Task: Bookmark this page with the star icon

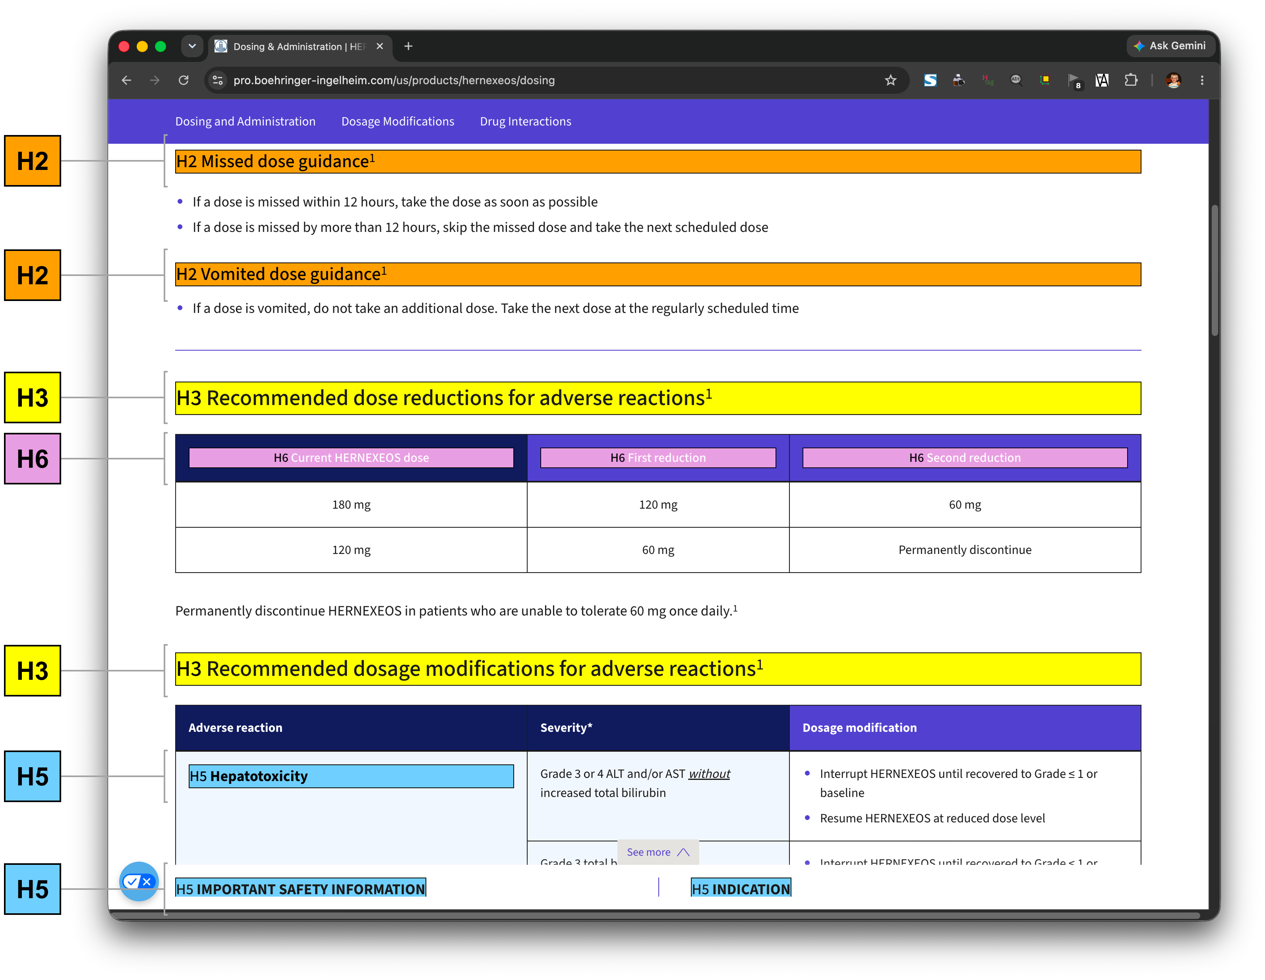Action: 890,81
